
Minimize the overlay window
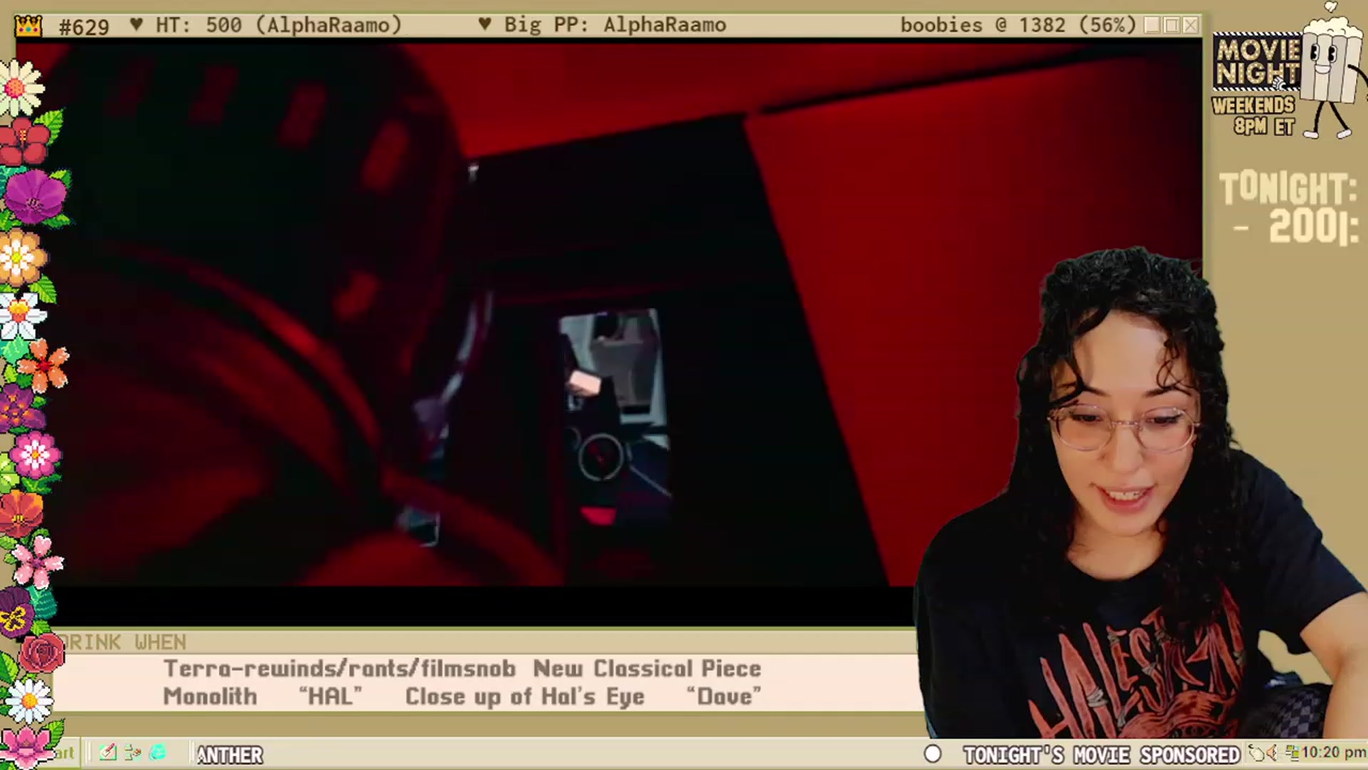pos(1152,26)
